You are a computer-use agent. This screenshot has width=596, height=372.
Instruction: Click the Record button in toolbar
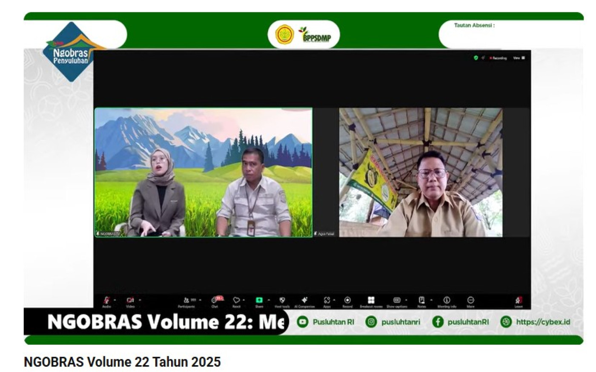(347, 301)
